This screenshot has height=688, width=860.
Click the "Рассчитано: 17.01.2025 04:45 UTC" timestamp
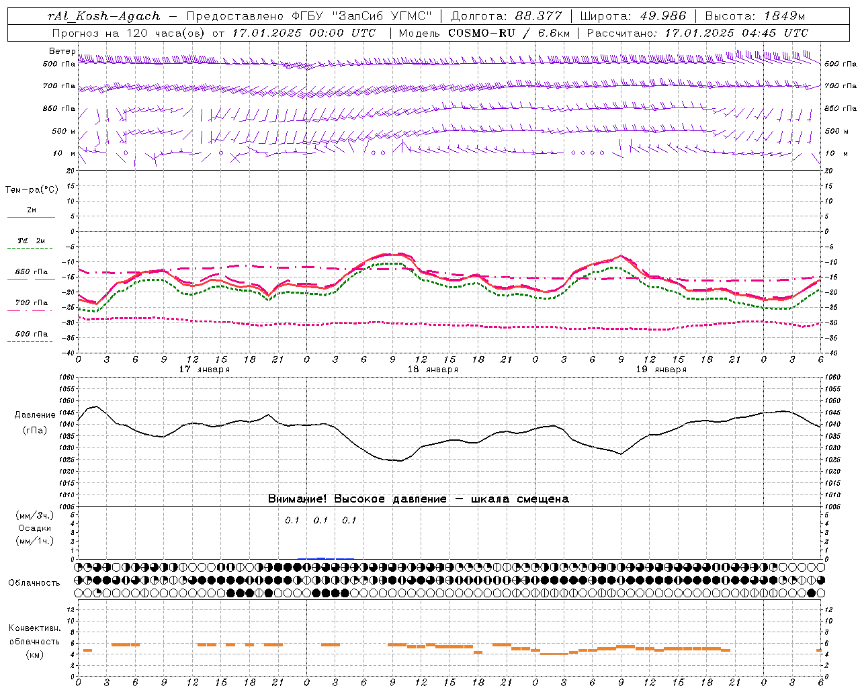pos(697,33)
